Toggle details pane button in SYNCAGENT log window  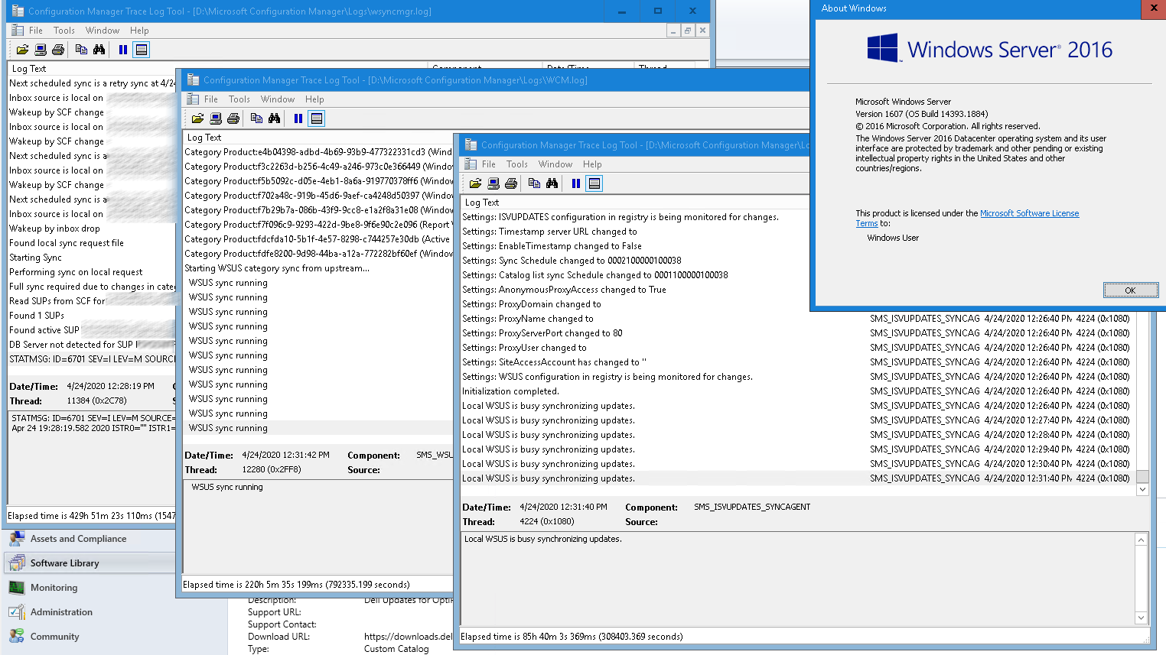point(594,183)
